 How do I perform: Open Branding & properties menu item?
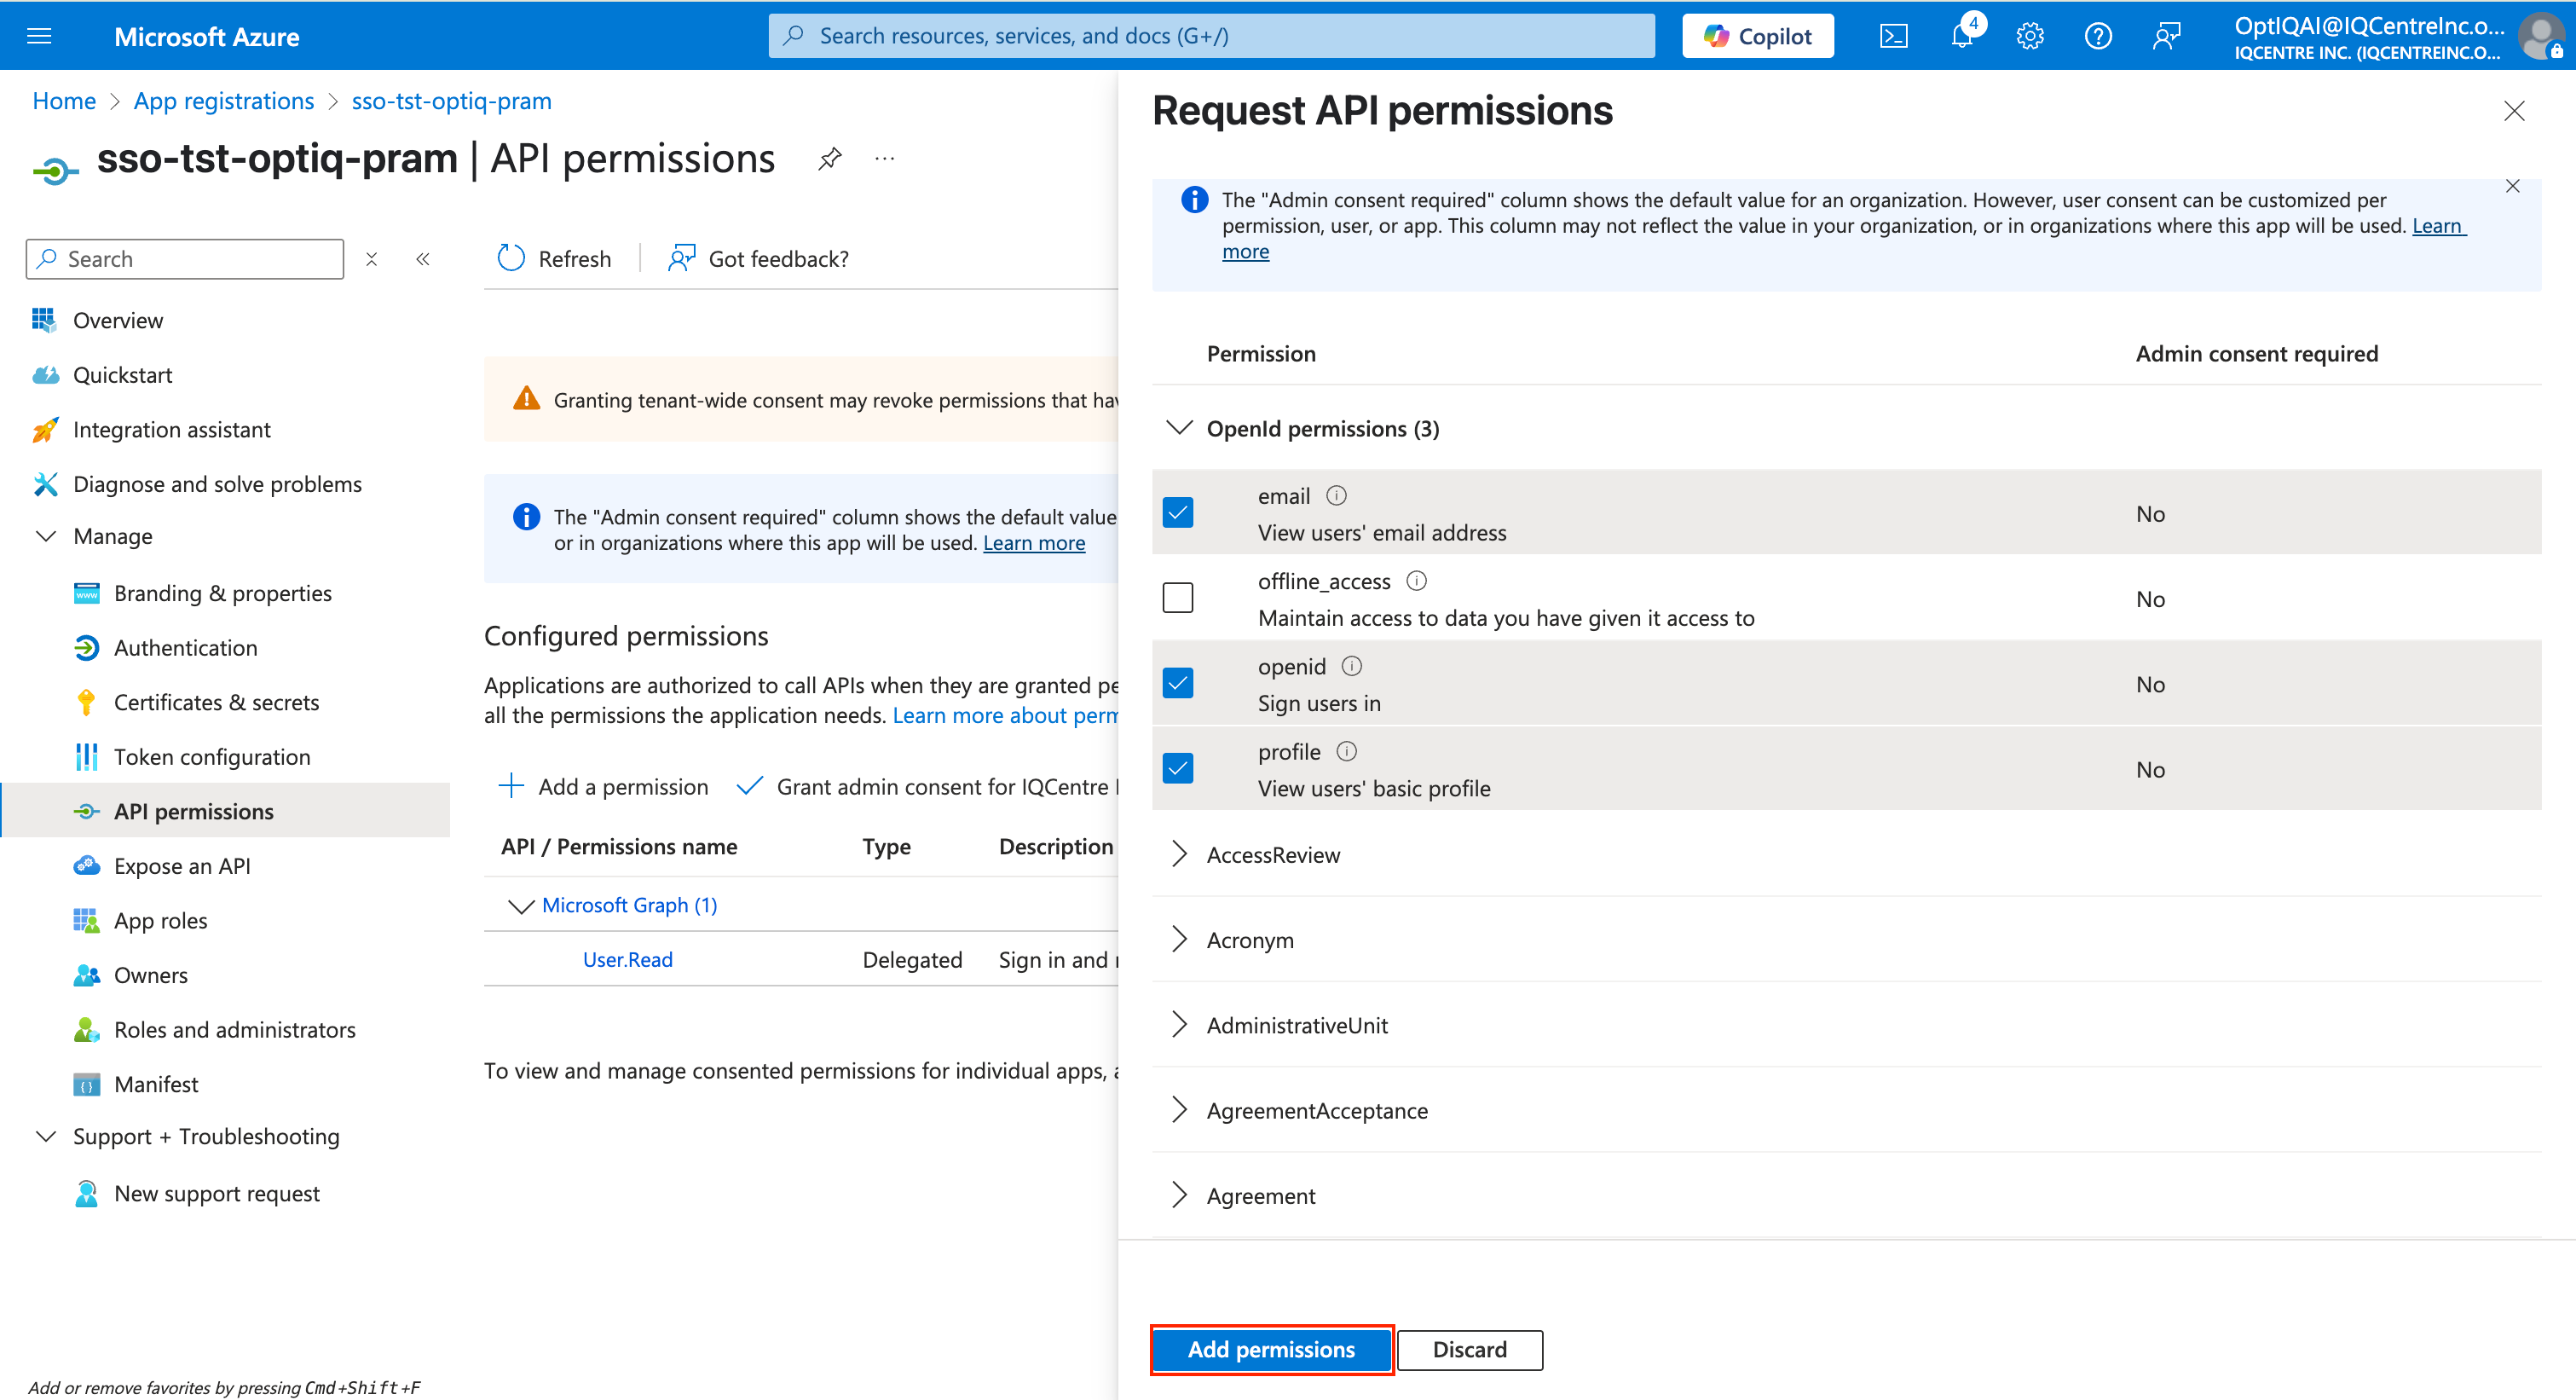click(x=225, y=593)
